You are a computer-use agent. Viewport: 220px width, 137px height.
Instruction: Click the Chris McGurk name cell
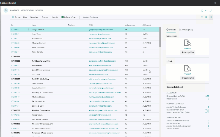pos(37,84)
